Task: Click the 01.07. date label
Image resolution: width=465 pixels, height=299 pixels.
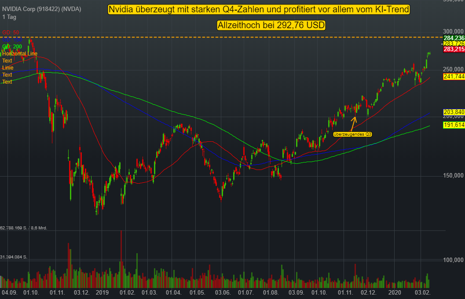Action: click(x=245, y=292)
